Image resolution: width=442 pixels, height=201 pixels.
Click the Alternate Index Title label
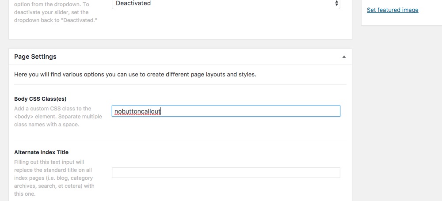pyautogui.click(x=41, y=152)
